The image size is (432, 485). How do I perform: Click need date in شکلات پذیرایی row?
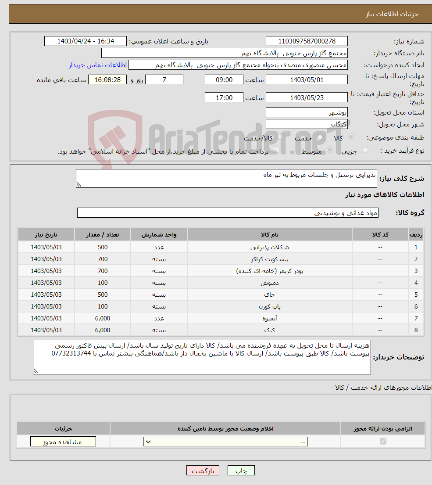(46, 247)
